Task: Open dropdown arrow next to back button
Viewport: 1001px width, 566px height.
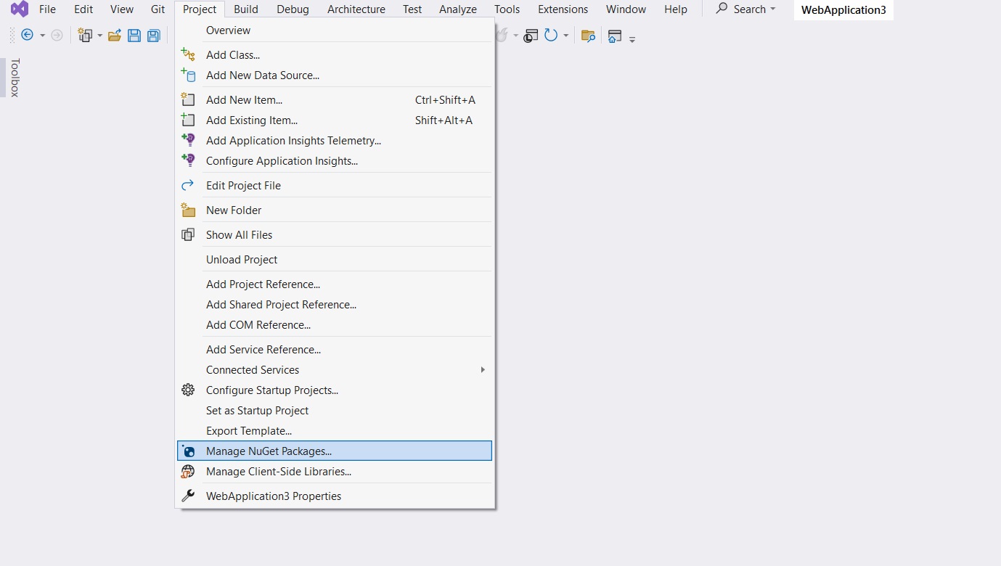Action: [x=42, y=36]
